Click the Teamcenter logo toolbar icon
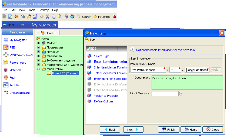227x138 pixels. coord(72,17)
